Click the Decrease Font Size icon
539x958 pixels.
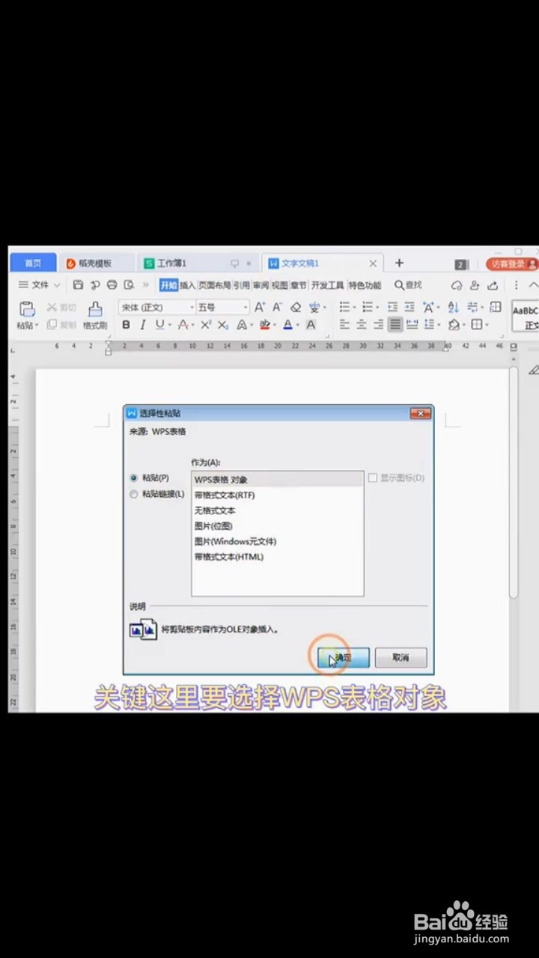[277, 307]
